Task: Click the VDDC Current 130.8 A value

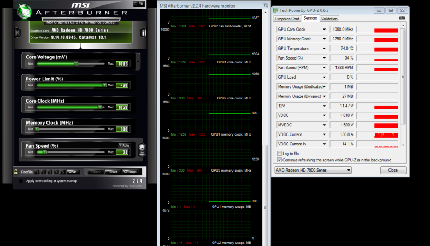Action: [x=341, y=134]
